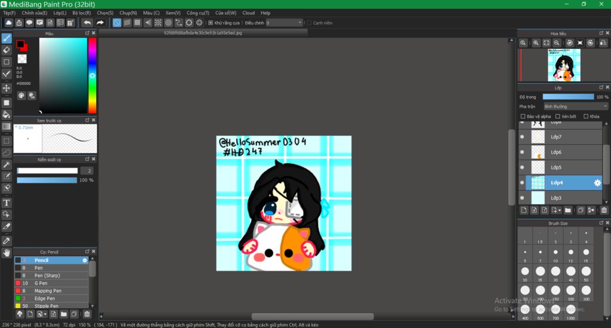
Task: Select the Move tool
Action: 7,88
